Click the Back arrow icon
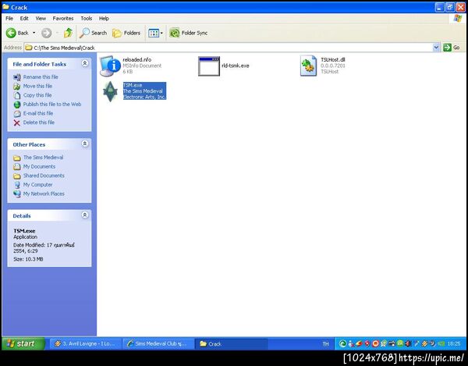 click(x=11, y=33)
